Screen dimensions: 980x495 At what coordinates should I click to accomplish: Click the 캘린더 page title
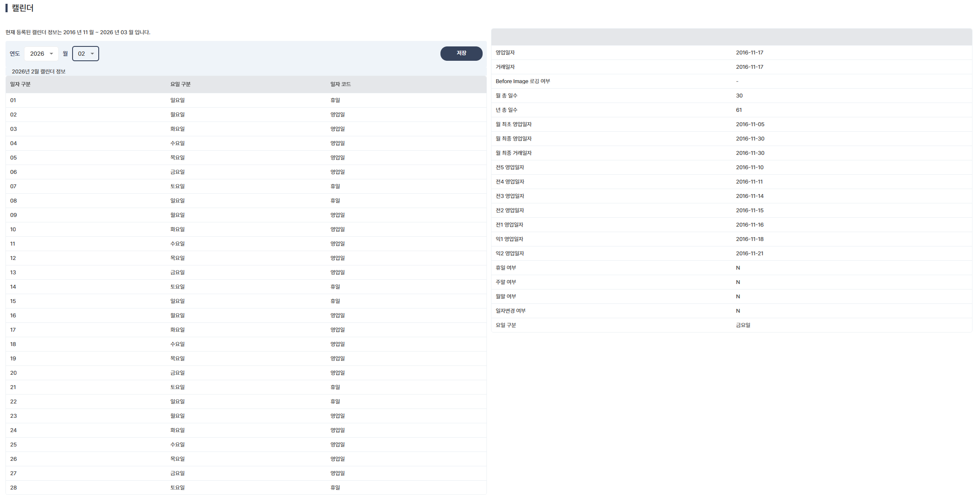(22, 8)
